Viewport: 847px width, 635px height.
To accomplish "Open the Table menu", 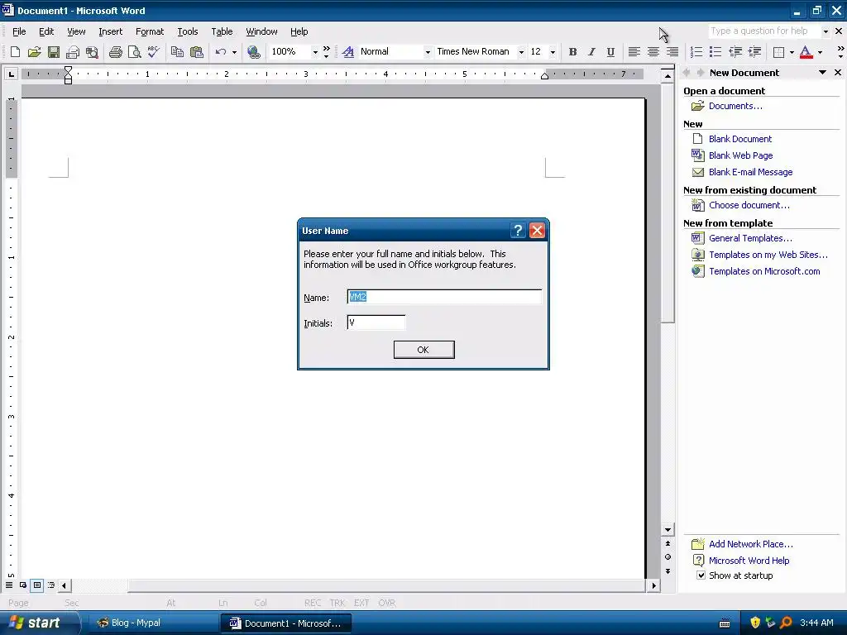I will coord(222,31).
